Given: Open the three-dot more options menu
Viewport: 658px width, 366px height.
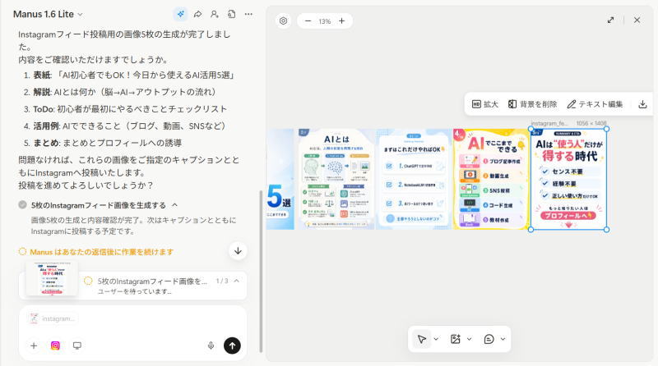Looking at the screenshot, I should pos(248,14).
